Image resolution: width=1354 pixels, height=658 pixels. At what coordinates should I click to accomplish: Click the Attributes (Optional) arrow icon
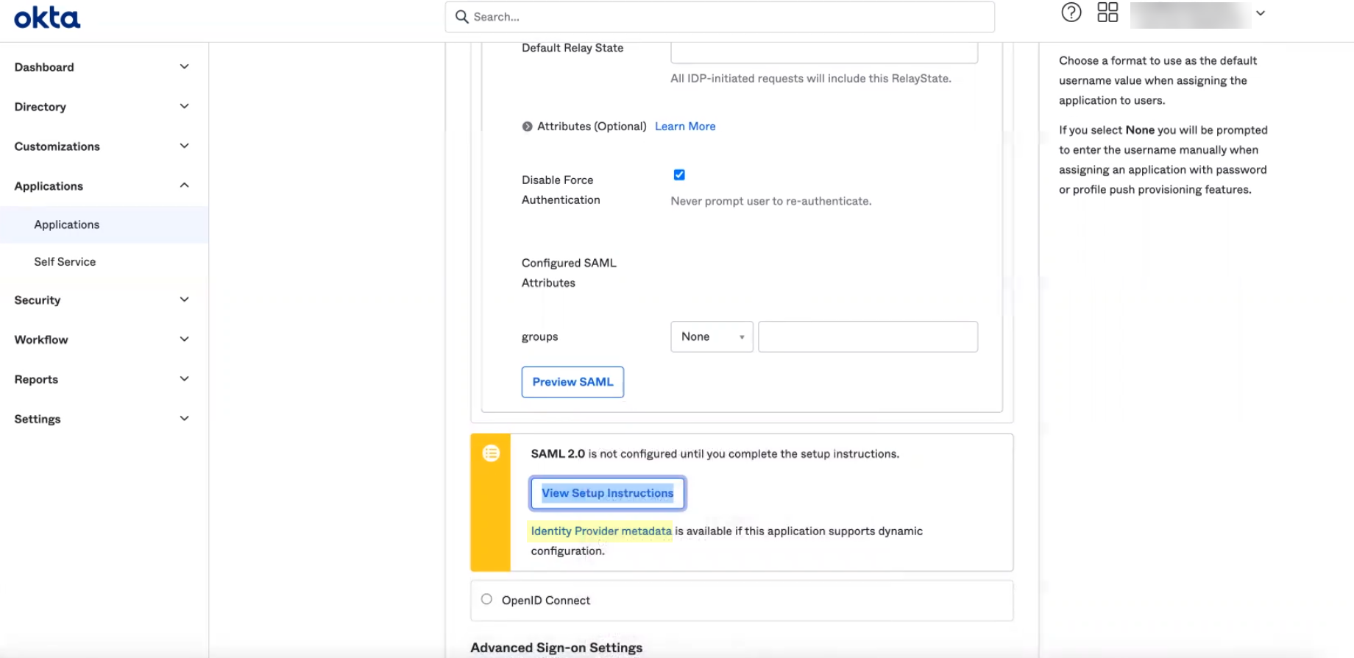point(527,127)
